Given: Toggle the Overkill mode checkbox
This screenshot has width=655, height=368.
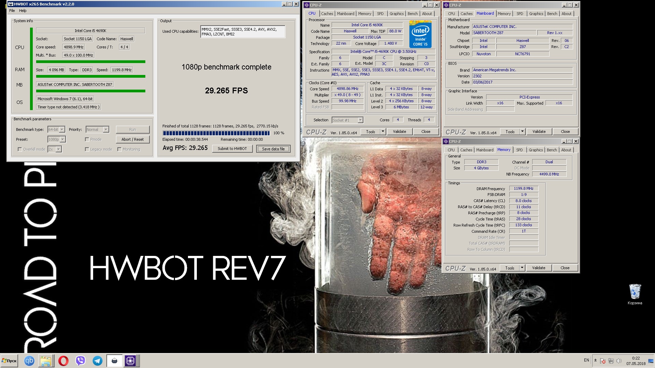Looking at the screenshot, I should 20,149.
